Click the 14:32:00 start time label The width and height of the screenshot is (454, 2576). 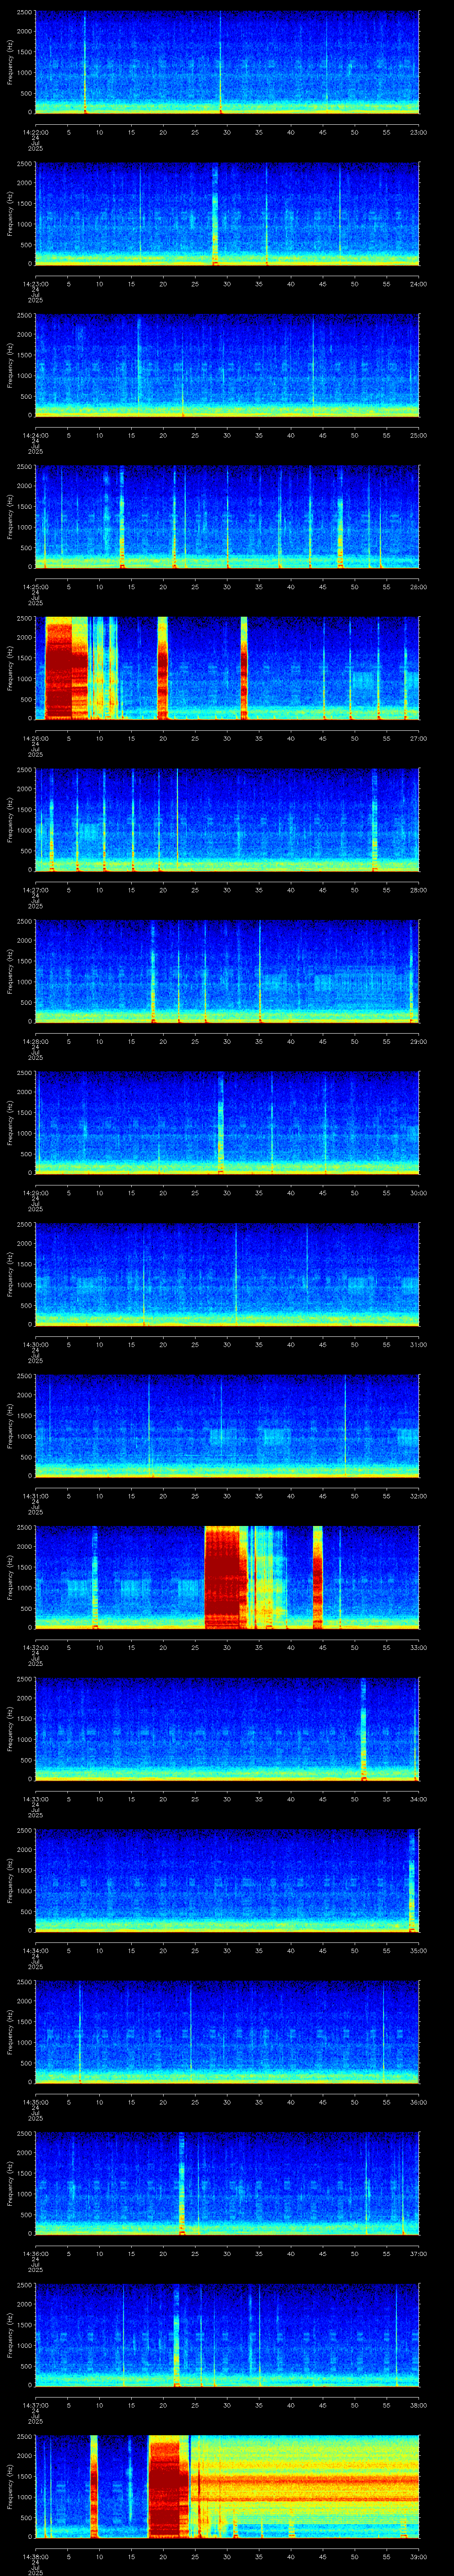click(x=35, y=1647)
